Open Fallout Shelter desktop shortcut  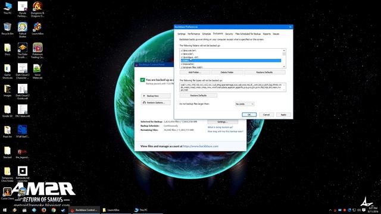point(23,30)
